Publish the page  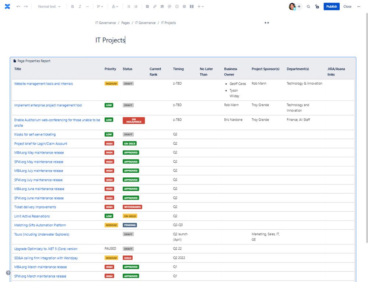[332, 7]
